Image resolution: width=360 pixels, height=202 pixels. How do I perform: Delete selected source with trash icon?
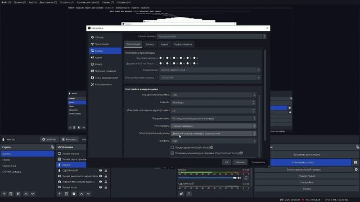point(66,194)
